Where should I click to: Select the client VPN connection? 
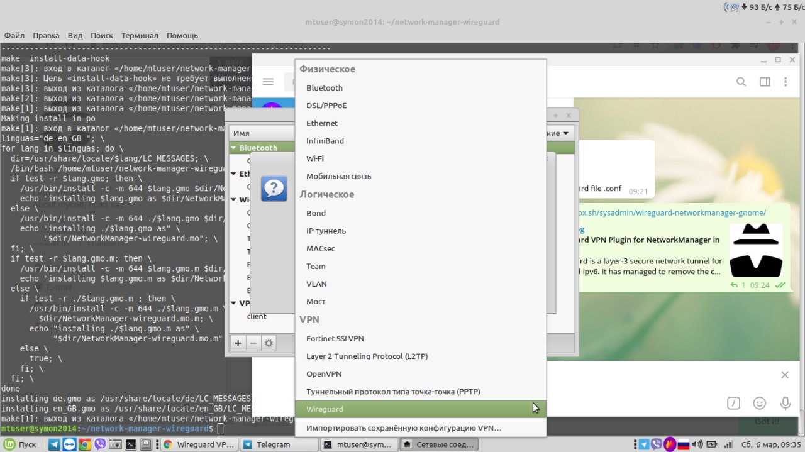(x=257, y=316)
